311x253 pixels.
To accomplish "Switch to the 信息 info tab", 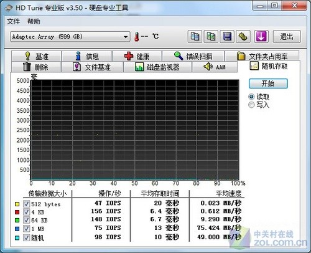I will (87, 56).
